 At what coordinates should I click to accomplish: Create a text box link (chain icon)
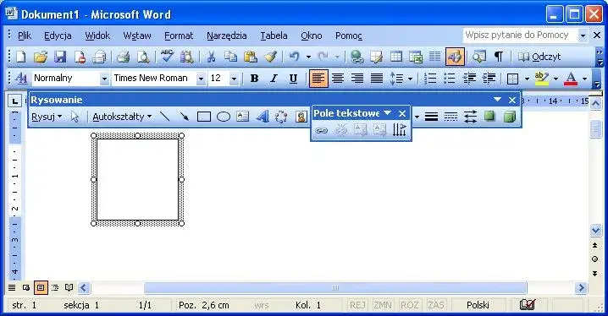[x=321, y=131]
